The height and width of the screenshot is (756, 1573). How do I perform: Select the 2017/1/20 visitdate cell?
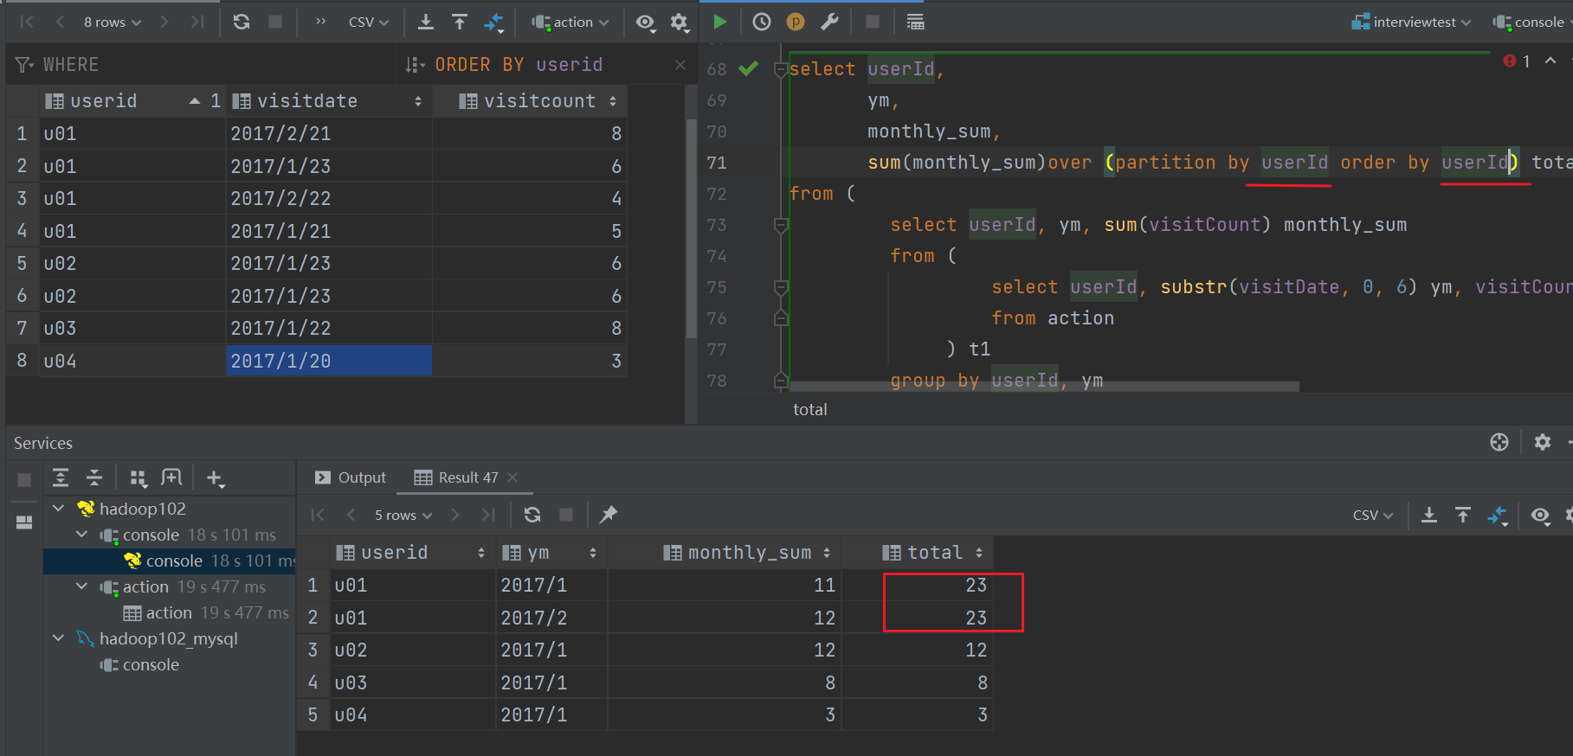(329, 361)
